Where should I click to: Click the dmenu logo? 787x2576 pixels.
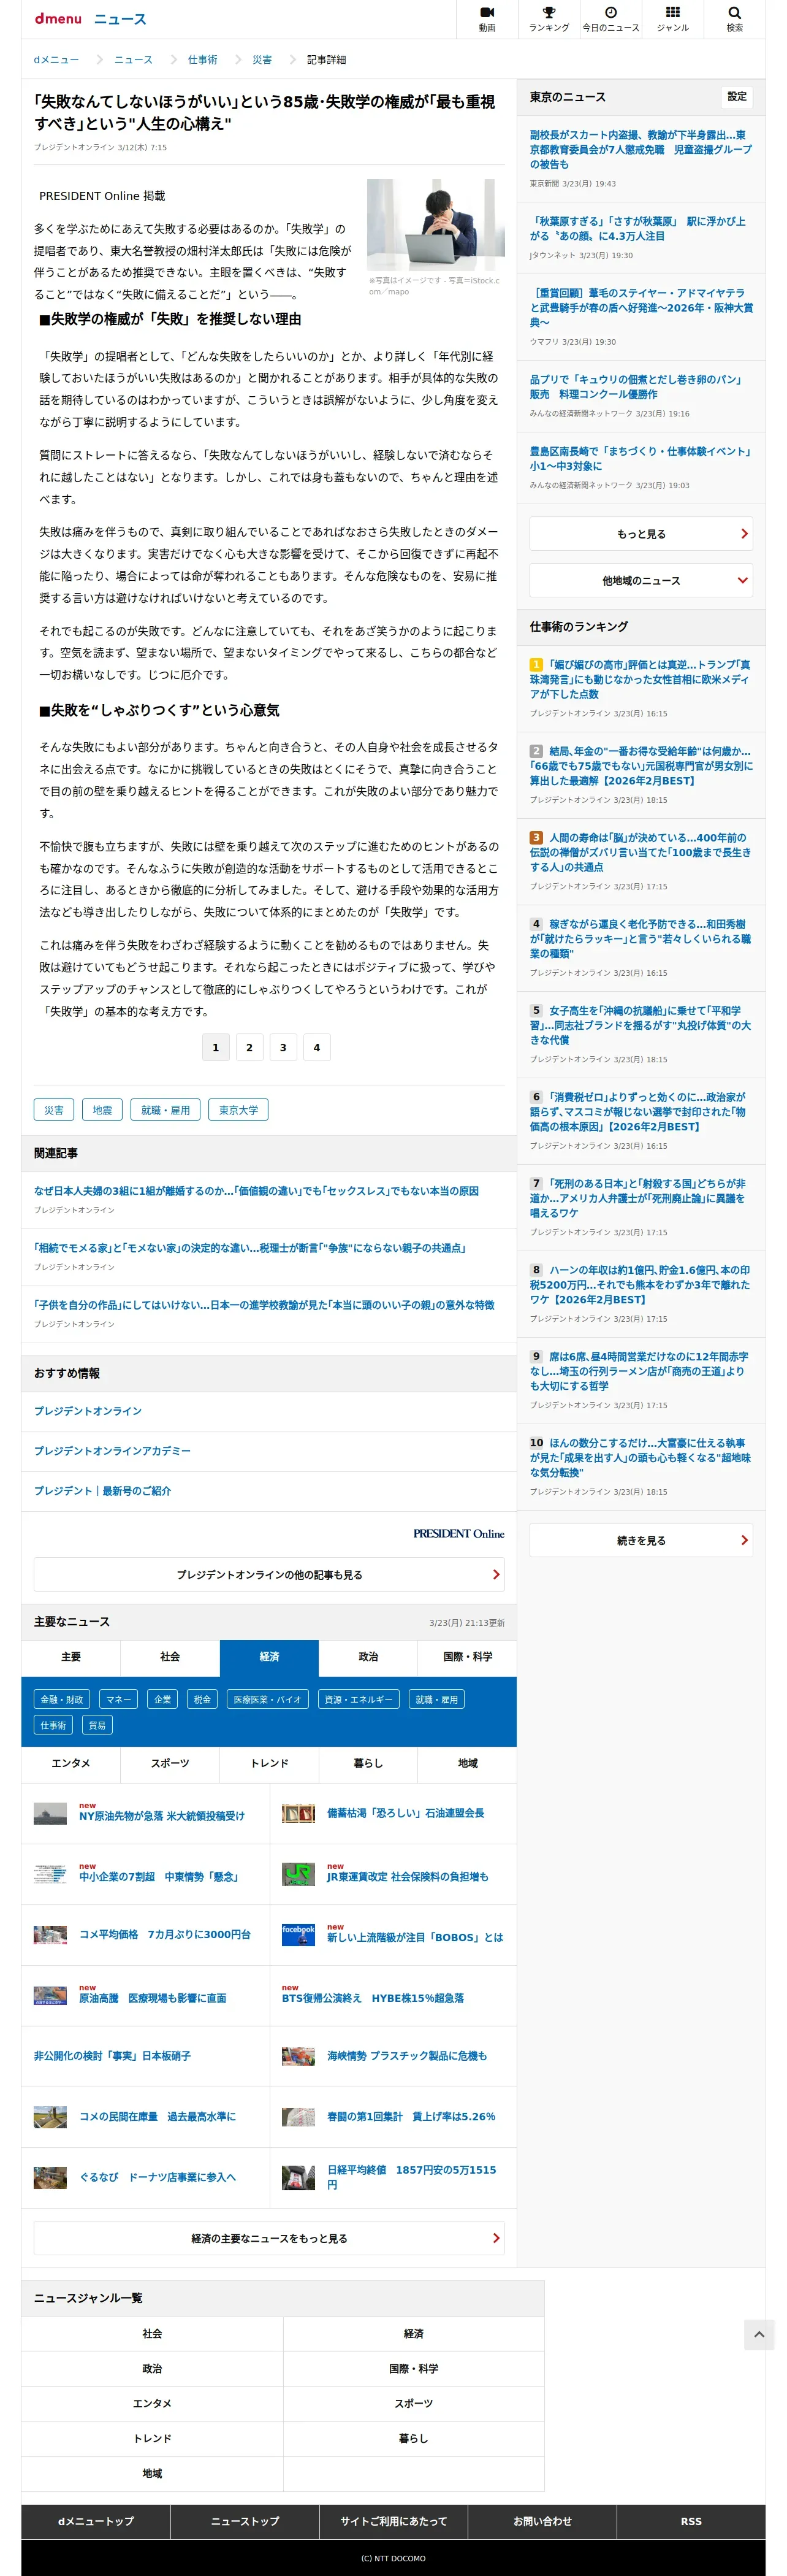[x=58, y=19]
